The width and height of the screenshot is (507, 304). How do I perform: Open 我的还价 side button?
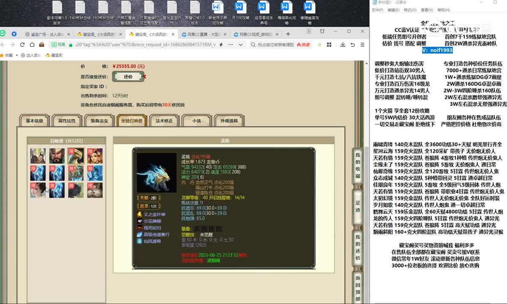click(x=358, y=247)
